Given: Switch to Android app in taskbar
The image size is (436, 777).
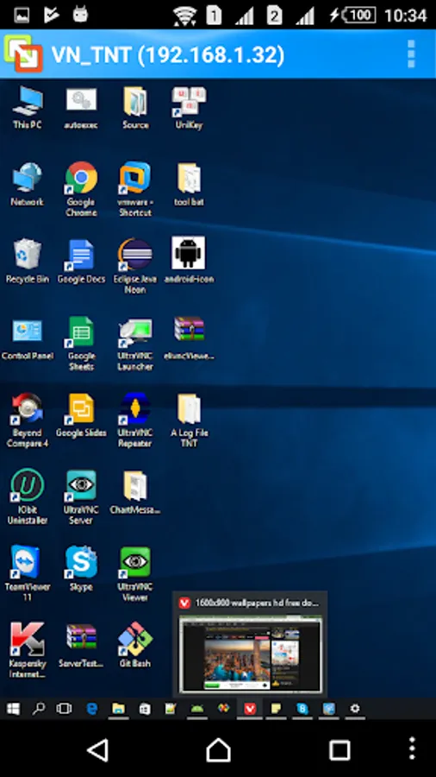Looking at the screenshot, I should (x=197, y=709).
